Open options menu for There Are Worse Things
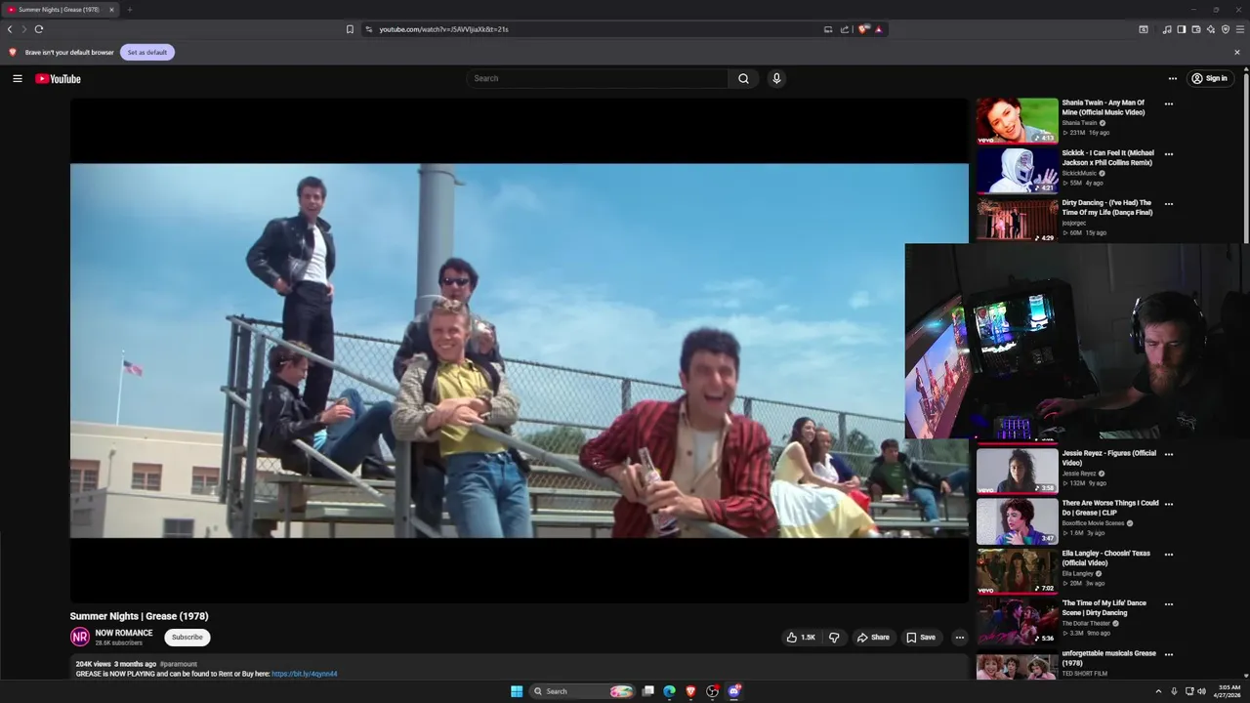1250x703 pixels. (x=1169, y=504)
